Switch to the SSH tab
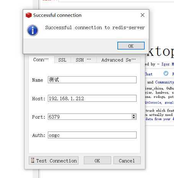Image resolution: width=174 pixels, height=178 pixels. (x=83, y=60)
